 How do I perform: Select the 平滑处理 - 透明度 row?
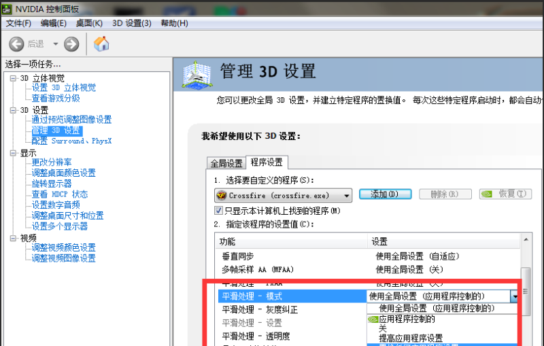click(292, 336)
